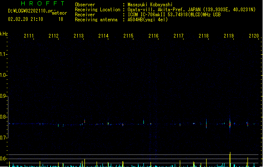This screenshot has height=167, width=263.
Task: Click the 0.7 kHz frequency label
Action: [3, 137]
